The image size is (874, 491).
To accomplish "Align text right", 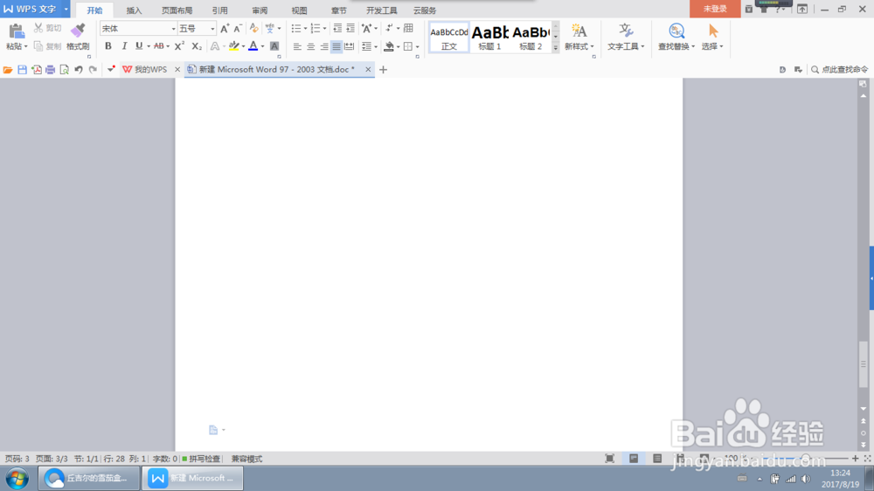I will (324, 47).
